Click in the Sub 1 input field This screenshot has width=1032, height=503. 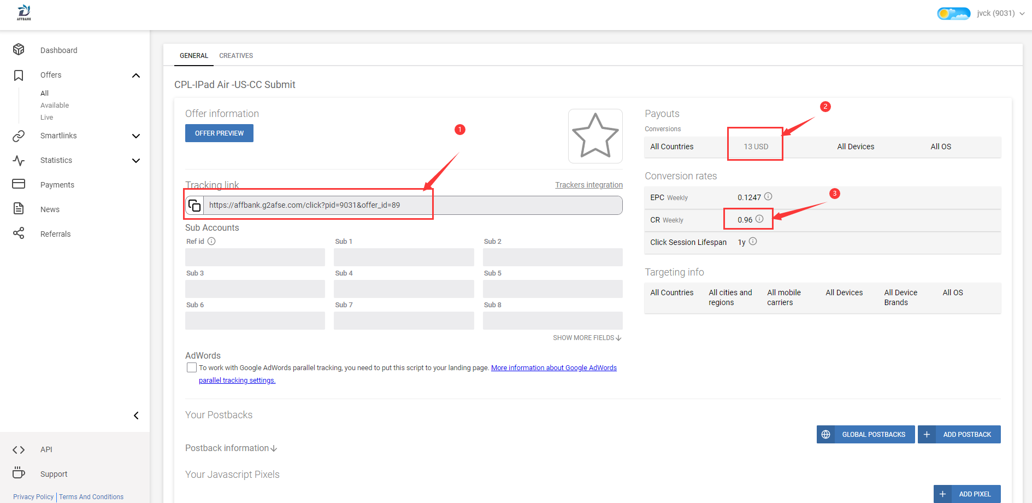404,257
